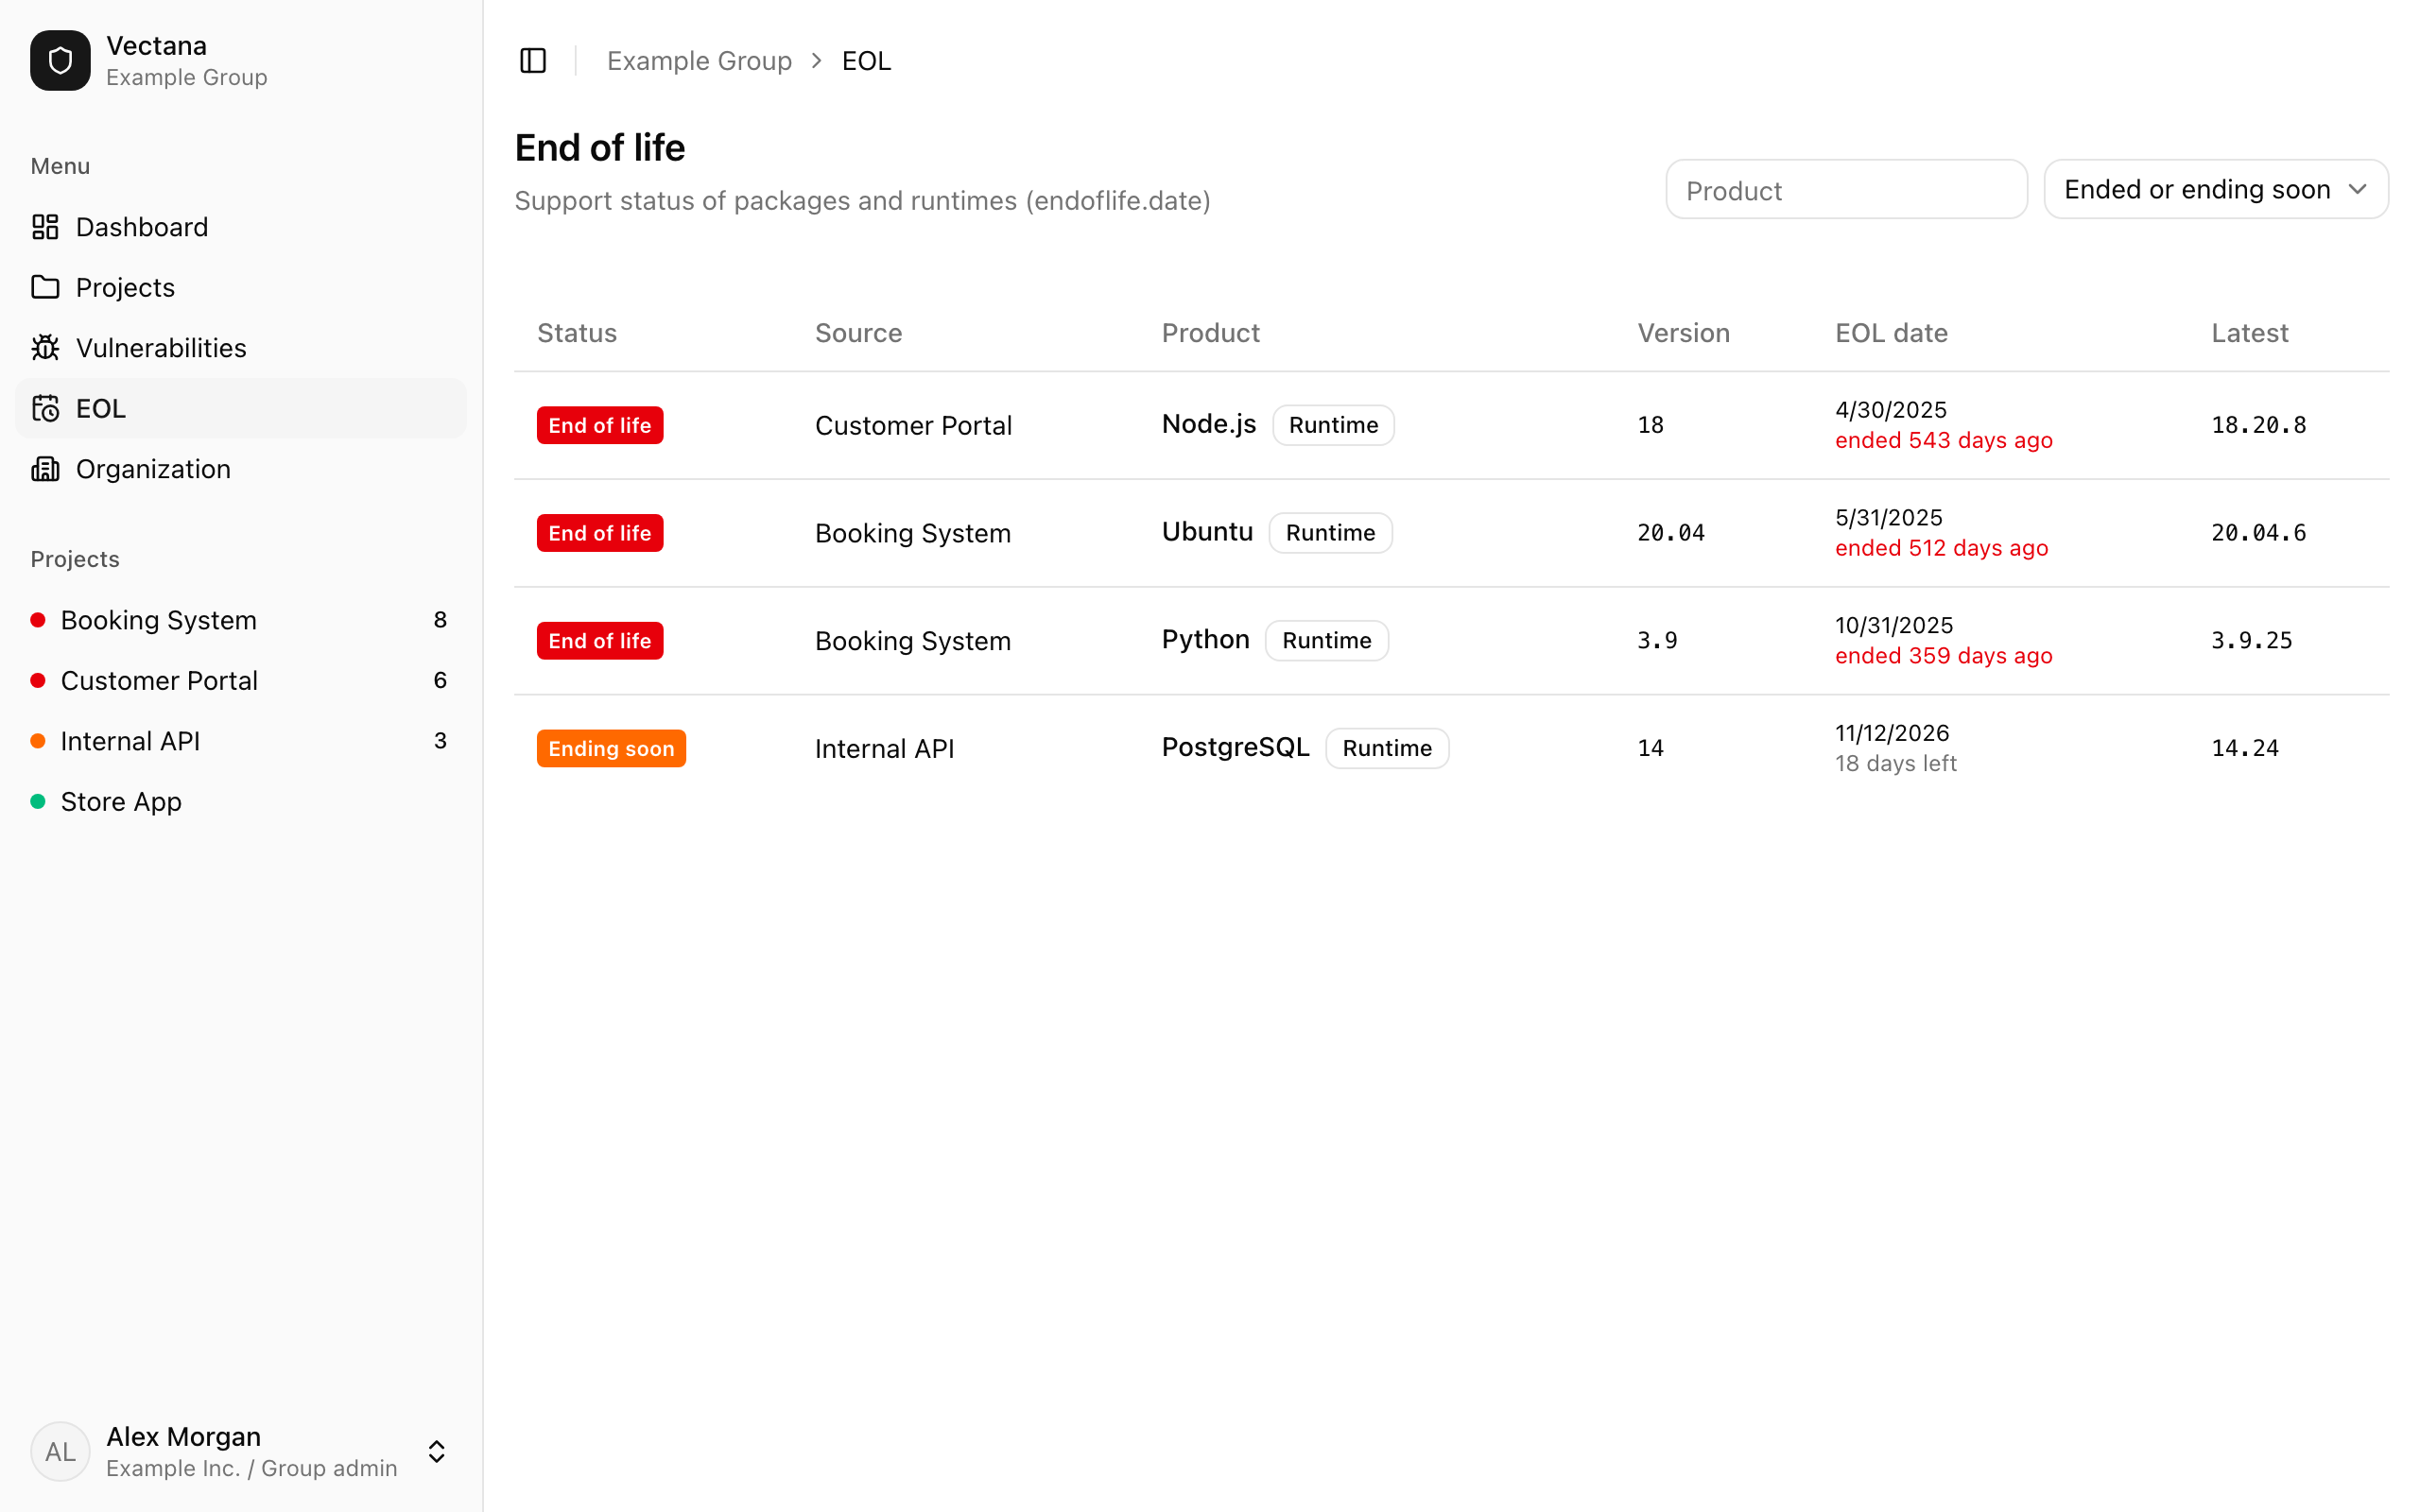Click the Projects folder icon
The width and height of the screenshot is (2420, 1512).
click(45, 287)
